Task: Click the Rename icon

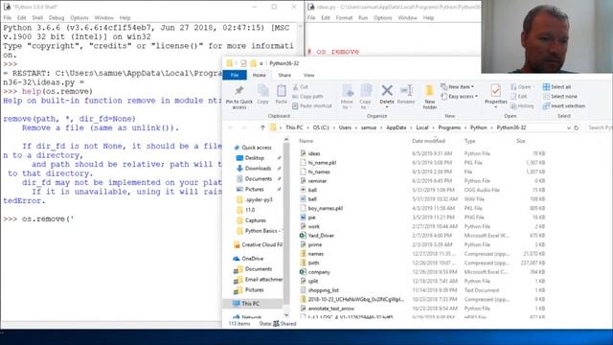Action: point(406,90)
